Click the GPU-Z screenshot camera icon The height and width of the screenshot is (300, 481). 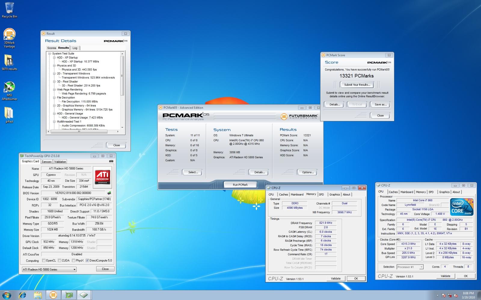click(x=111, y=161)
